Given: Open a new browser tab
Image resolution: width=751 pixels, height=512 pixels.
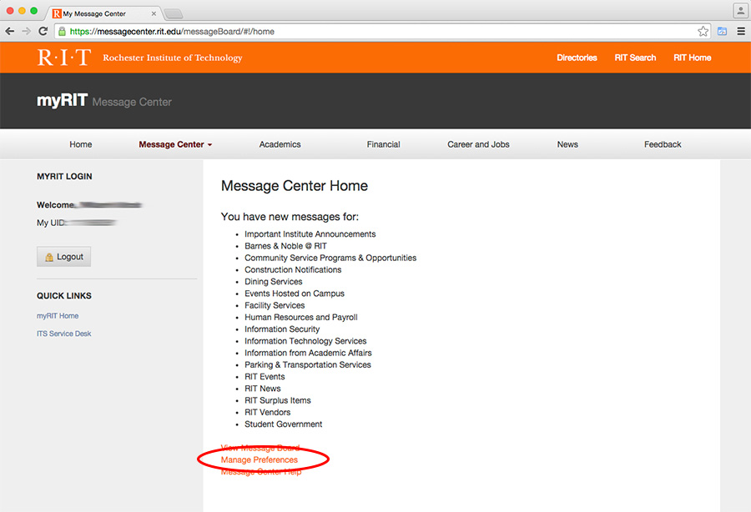Looking at the screenshot, I should [173, 14].
